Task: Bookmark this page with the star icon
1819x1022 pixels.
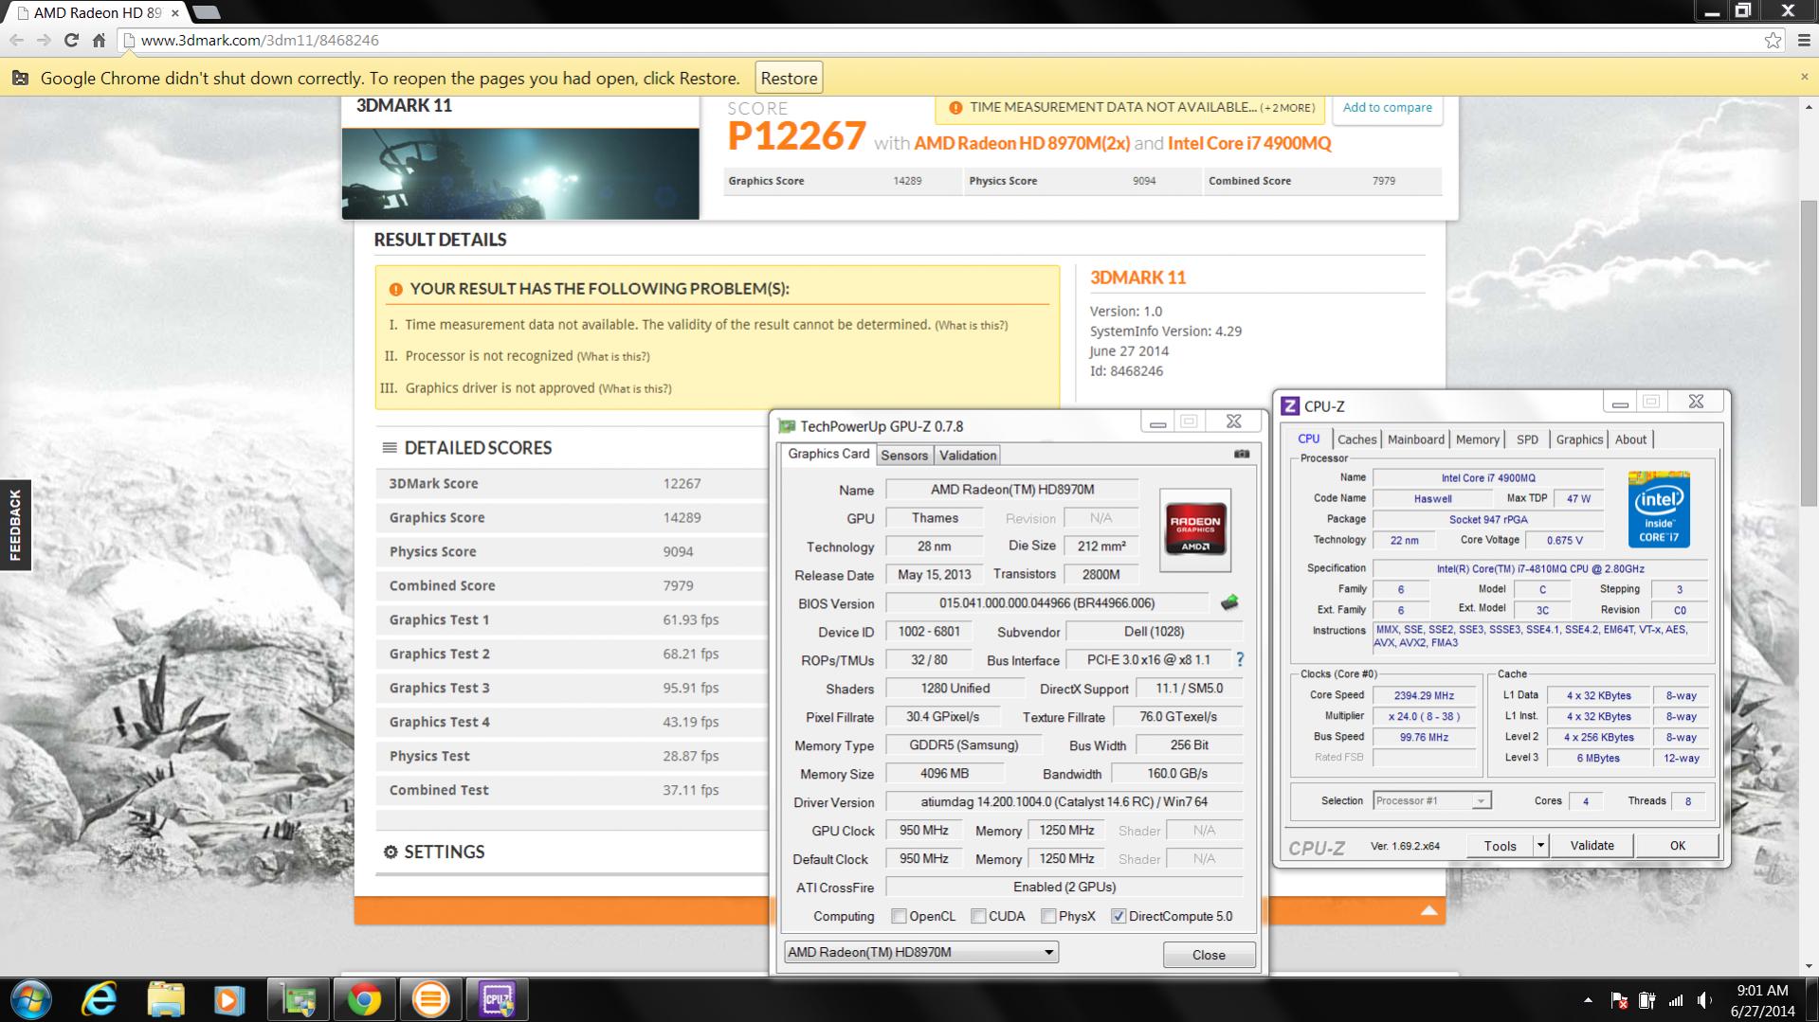Action: click(1773, 40)
